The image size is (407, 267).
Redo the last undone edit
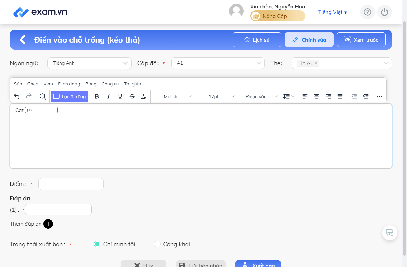[x=29, y=96]
